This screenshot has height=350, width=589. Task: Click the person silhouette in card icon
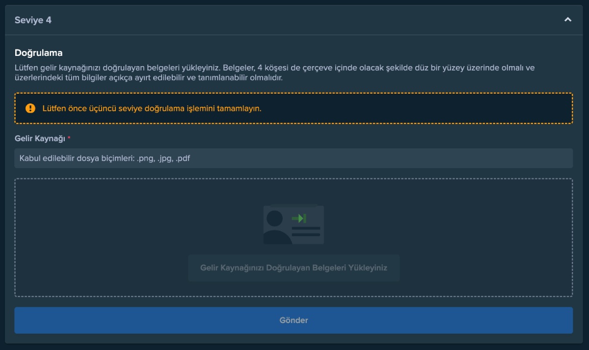click(275, 228)
